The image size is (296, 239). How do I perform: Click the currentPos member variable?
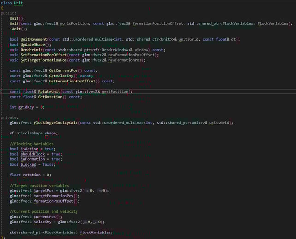[x=45, y=217]
